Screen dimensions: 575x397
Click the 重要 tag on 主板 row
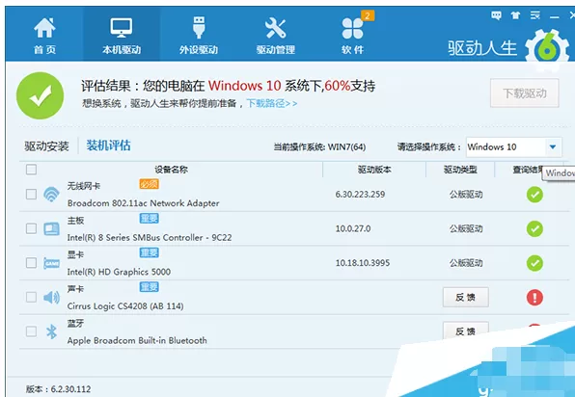tap(149, 219)
